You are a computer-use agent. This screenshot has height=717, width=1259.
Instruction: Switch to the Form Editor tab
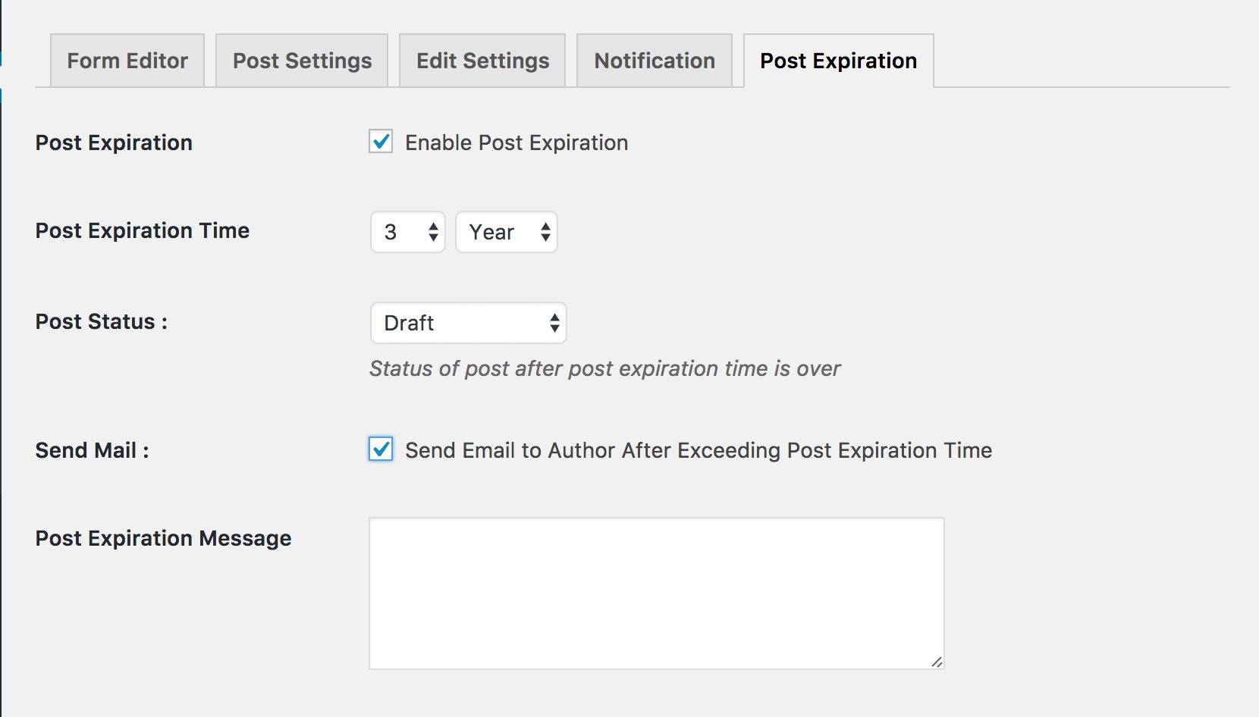click(127, 61)
